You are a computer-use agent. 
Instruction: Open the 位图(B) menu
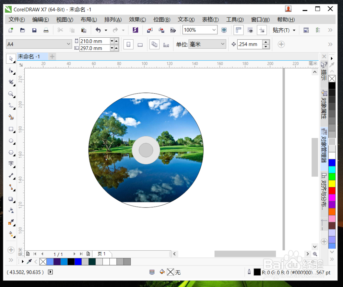[162, 20]
